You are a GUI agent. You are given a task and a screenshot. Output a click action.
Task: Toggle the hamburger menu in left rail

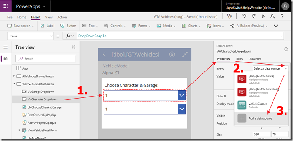(6, 47)
